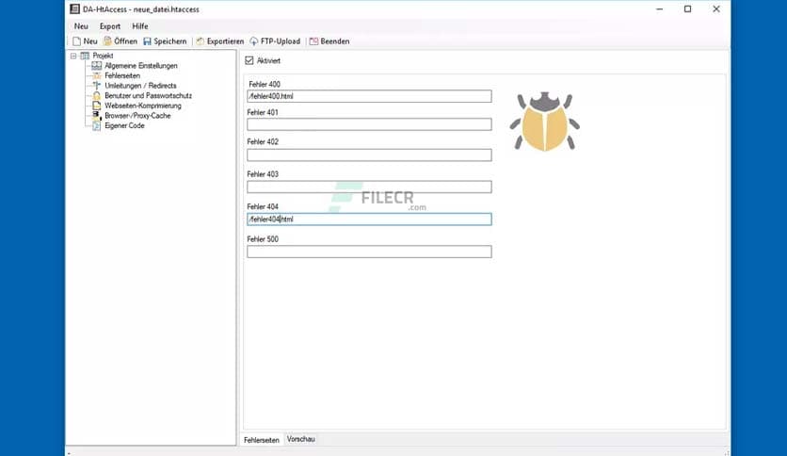Open the Hilfe menu
The width and height of the screenshot is (787, 456).
[140, 26]
